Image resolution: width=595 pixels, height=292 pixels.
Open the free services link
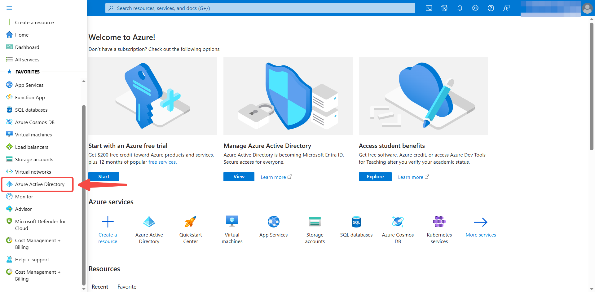point(162,162)
